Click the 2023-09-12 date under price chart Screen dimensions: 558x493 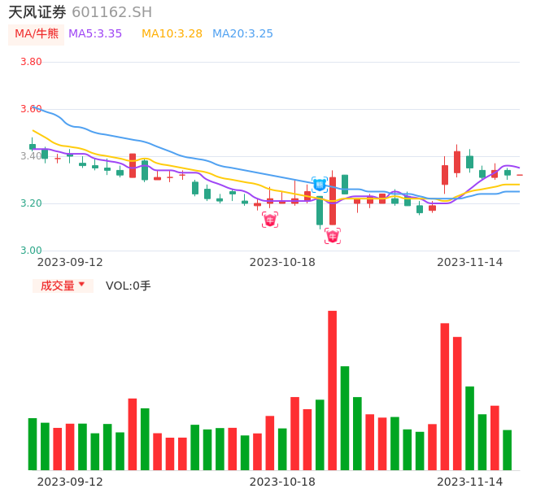point(70,262)
